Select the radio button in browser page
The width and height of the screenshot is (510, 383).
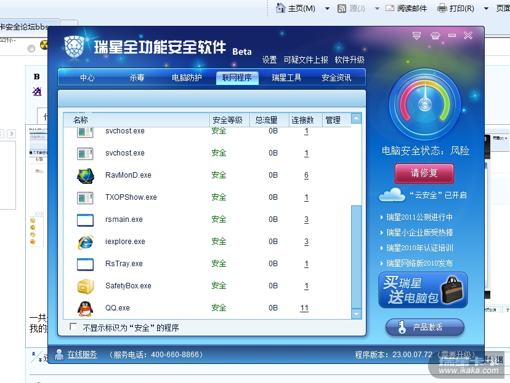click(31, 49)
